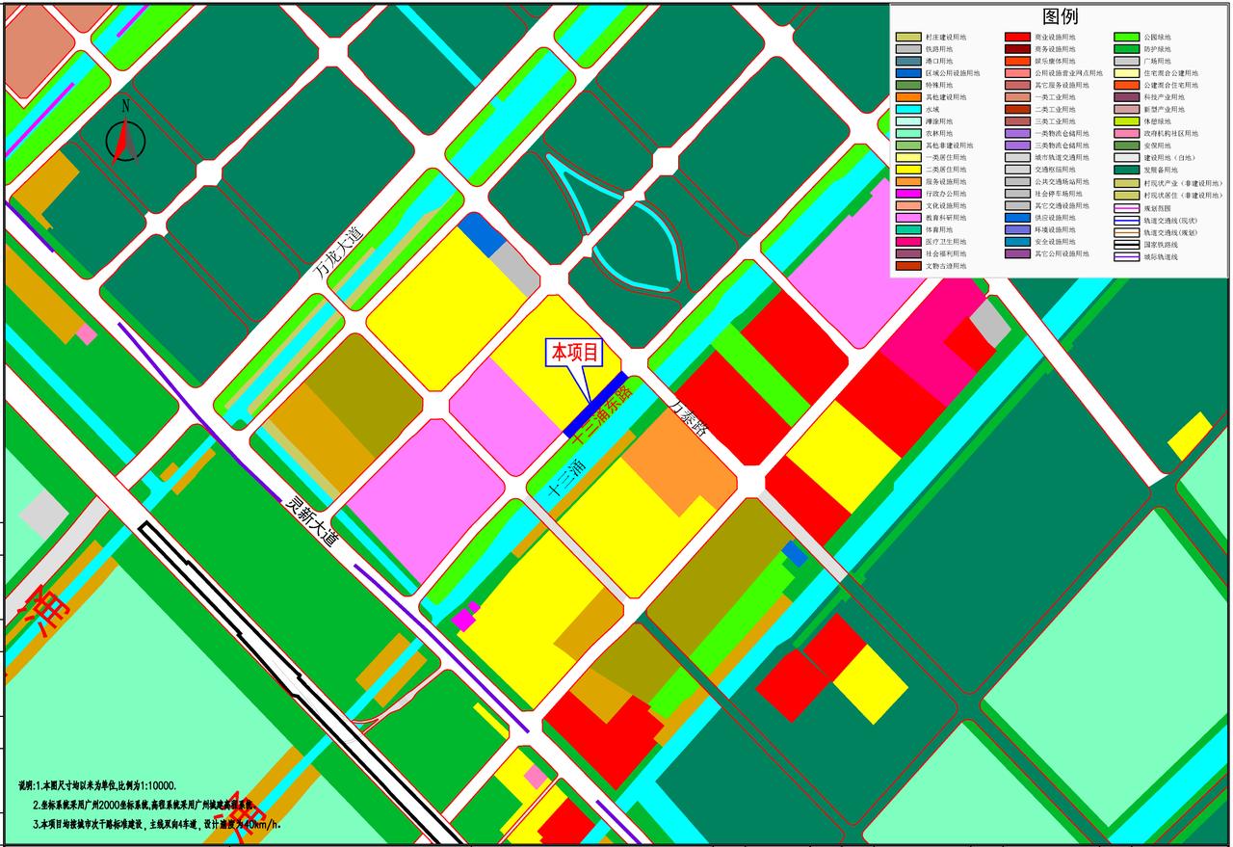Select the 环境设施用地 legend swatch
This screenshot has width=1233, height=847.
pos(1018,230)
